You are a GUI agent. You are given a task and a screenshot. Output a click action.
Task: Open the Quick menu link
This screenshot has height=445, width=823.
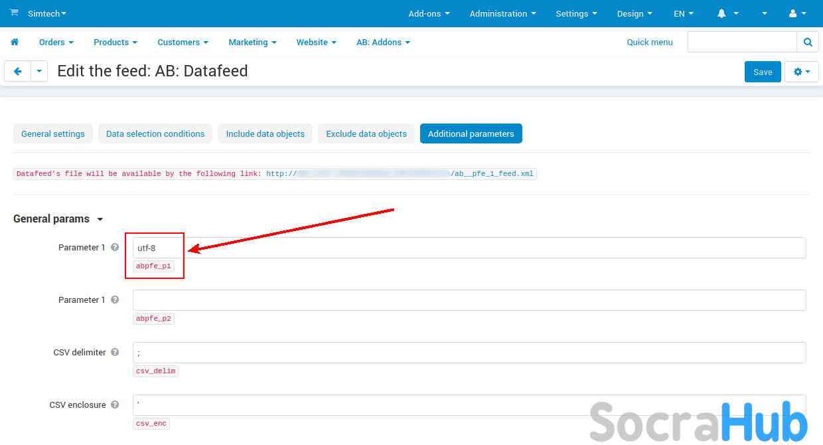pyautogui.click(x=650, y=42)
